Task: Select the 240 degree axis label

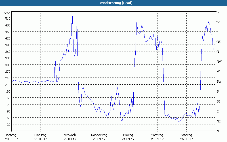Action: tap(8, 78)
